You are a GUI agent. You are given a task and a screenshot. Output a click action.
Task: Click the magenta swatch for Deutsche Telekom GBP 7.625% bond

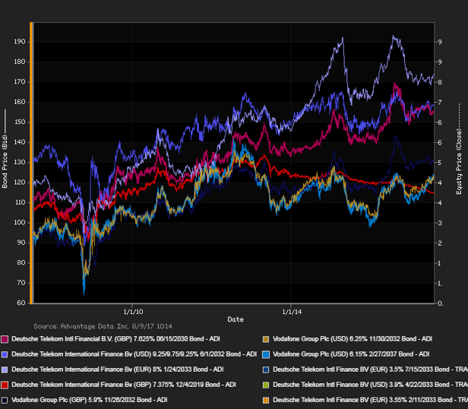tap(5, 339)
